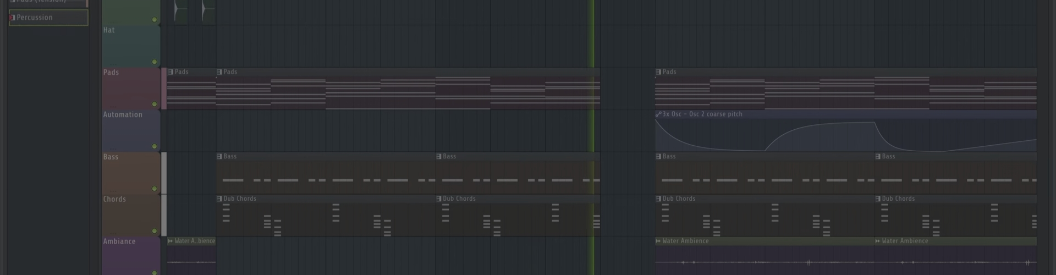Viewport: 1056px width, 275px height.
Task: Mute the Pads track
Action: 155,104
